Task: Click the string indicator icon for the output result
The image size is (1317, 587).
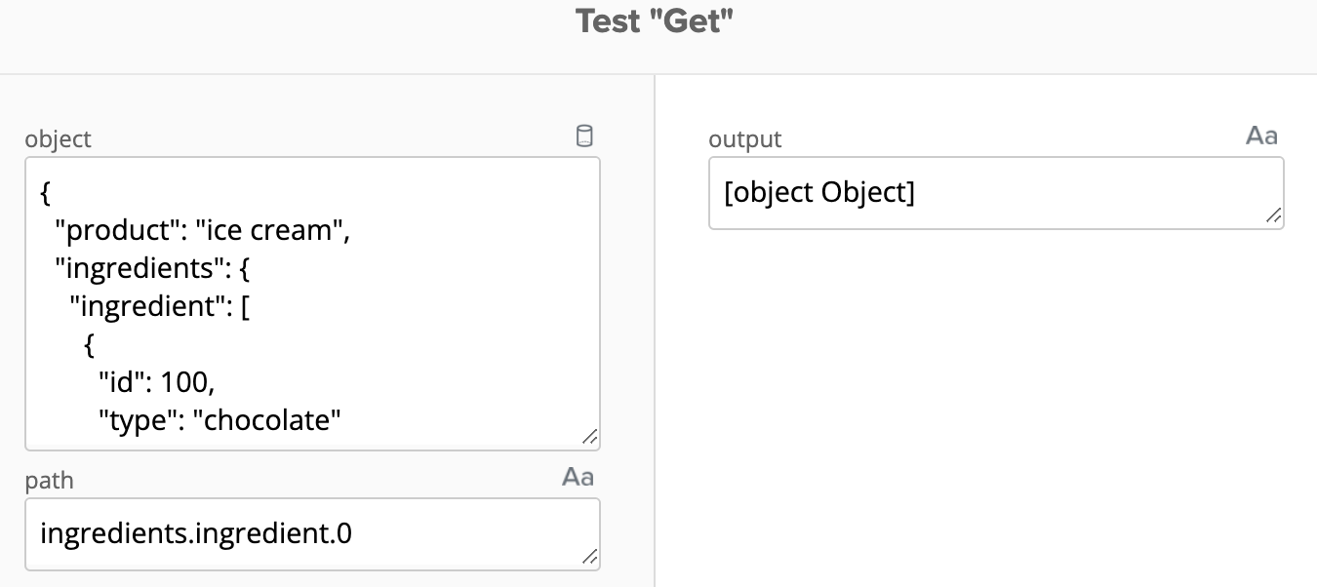Action: point(1261,136)
